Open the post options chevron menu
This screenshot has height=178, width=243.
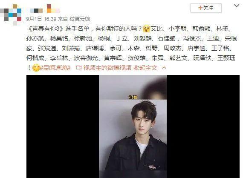pyautogui.click(x=237, y=6)
